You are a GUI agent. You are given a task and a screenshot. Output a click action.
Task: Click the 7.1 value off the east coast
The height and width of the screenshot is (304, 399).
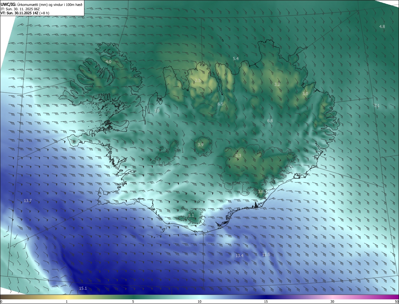coord(377,106)
